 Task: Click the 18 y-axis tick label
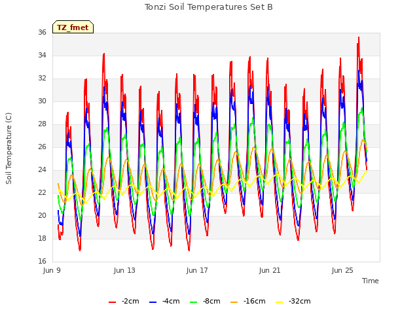(x=42, y=238)
